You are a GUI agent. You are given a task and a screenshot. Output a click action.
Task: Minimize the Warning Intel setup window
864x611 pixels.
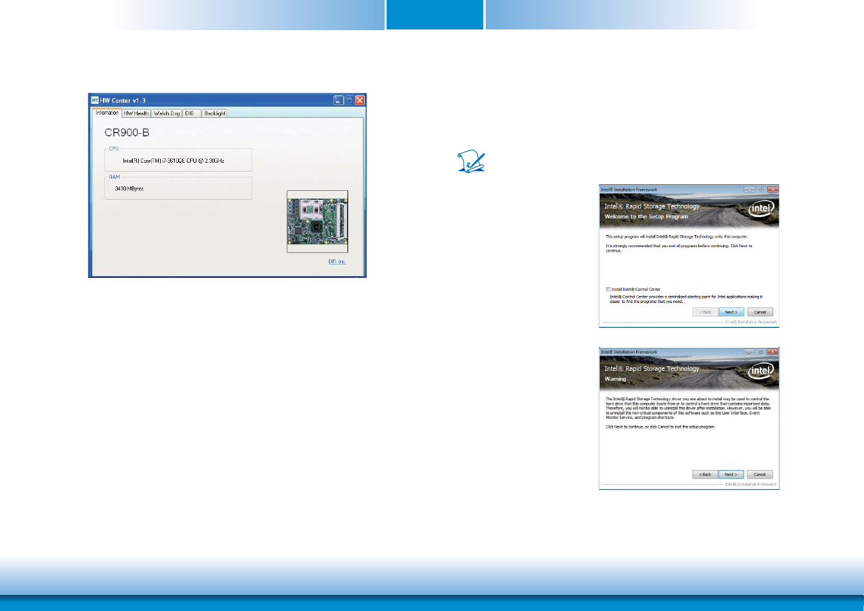click(749, 352)
